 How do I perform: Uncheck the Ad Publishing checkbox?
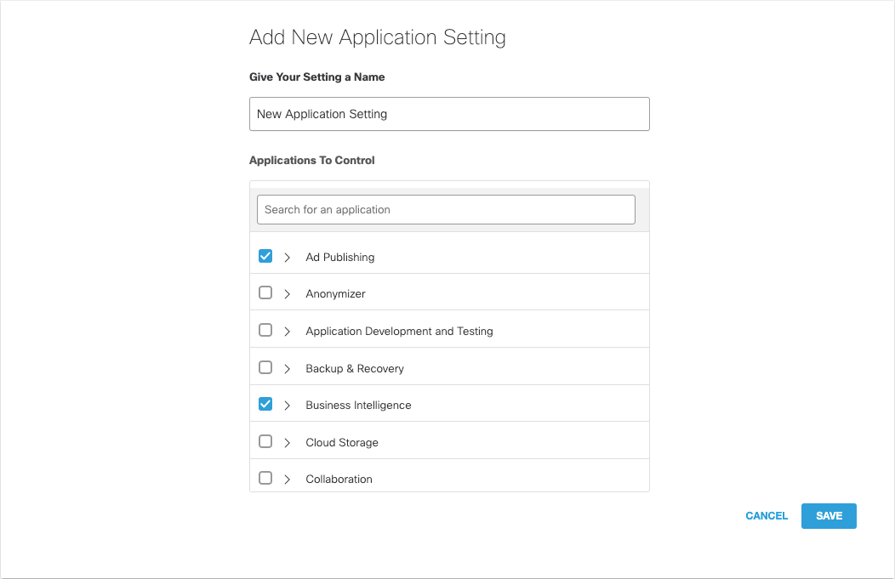265,256
